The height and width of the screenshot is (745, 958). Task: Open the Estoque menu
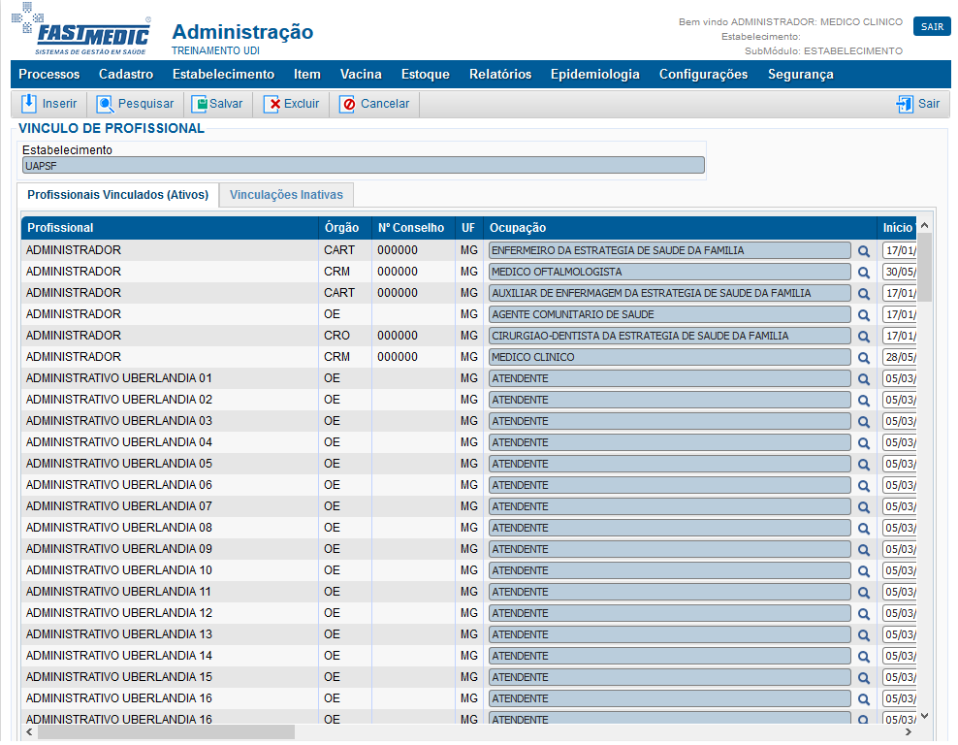click(x=426, y=75)
